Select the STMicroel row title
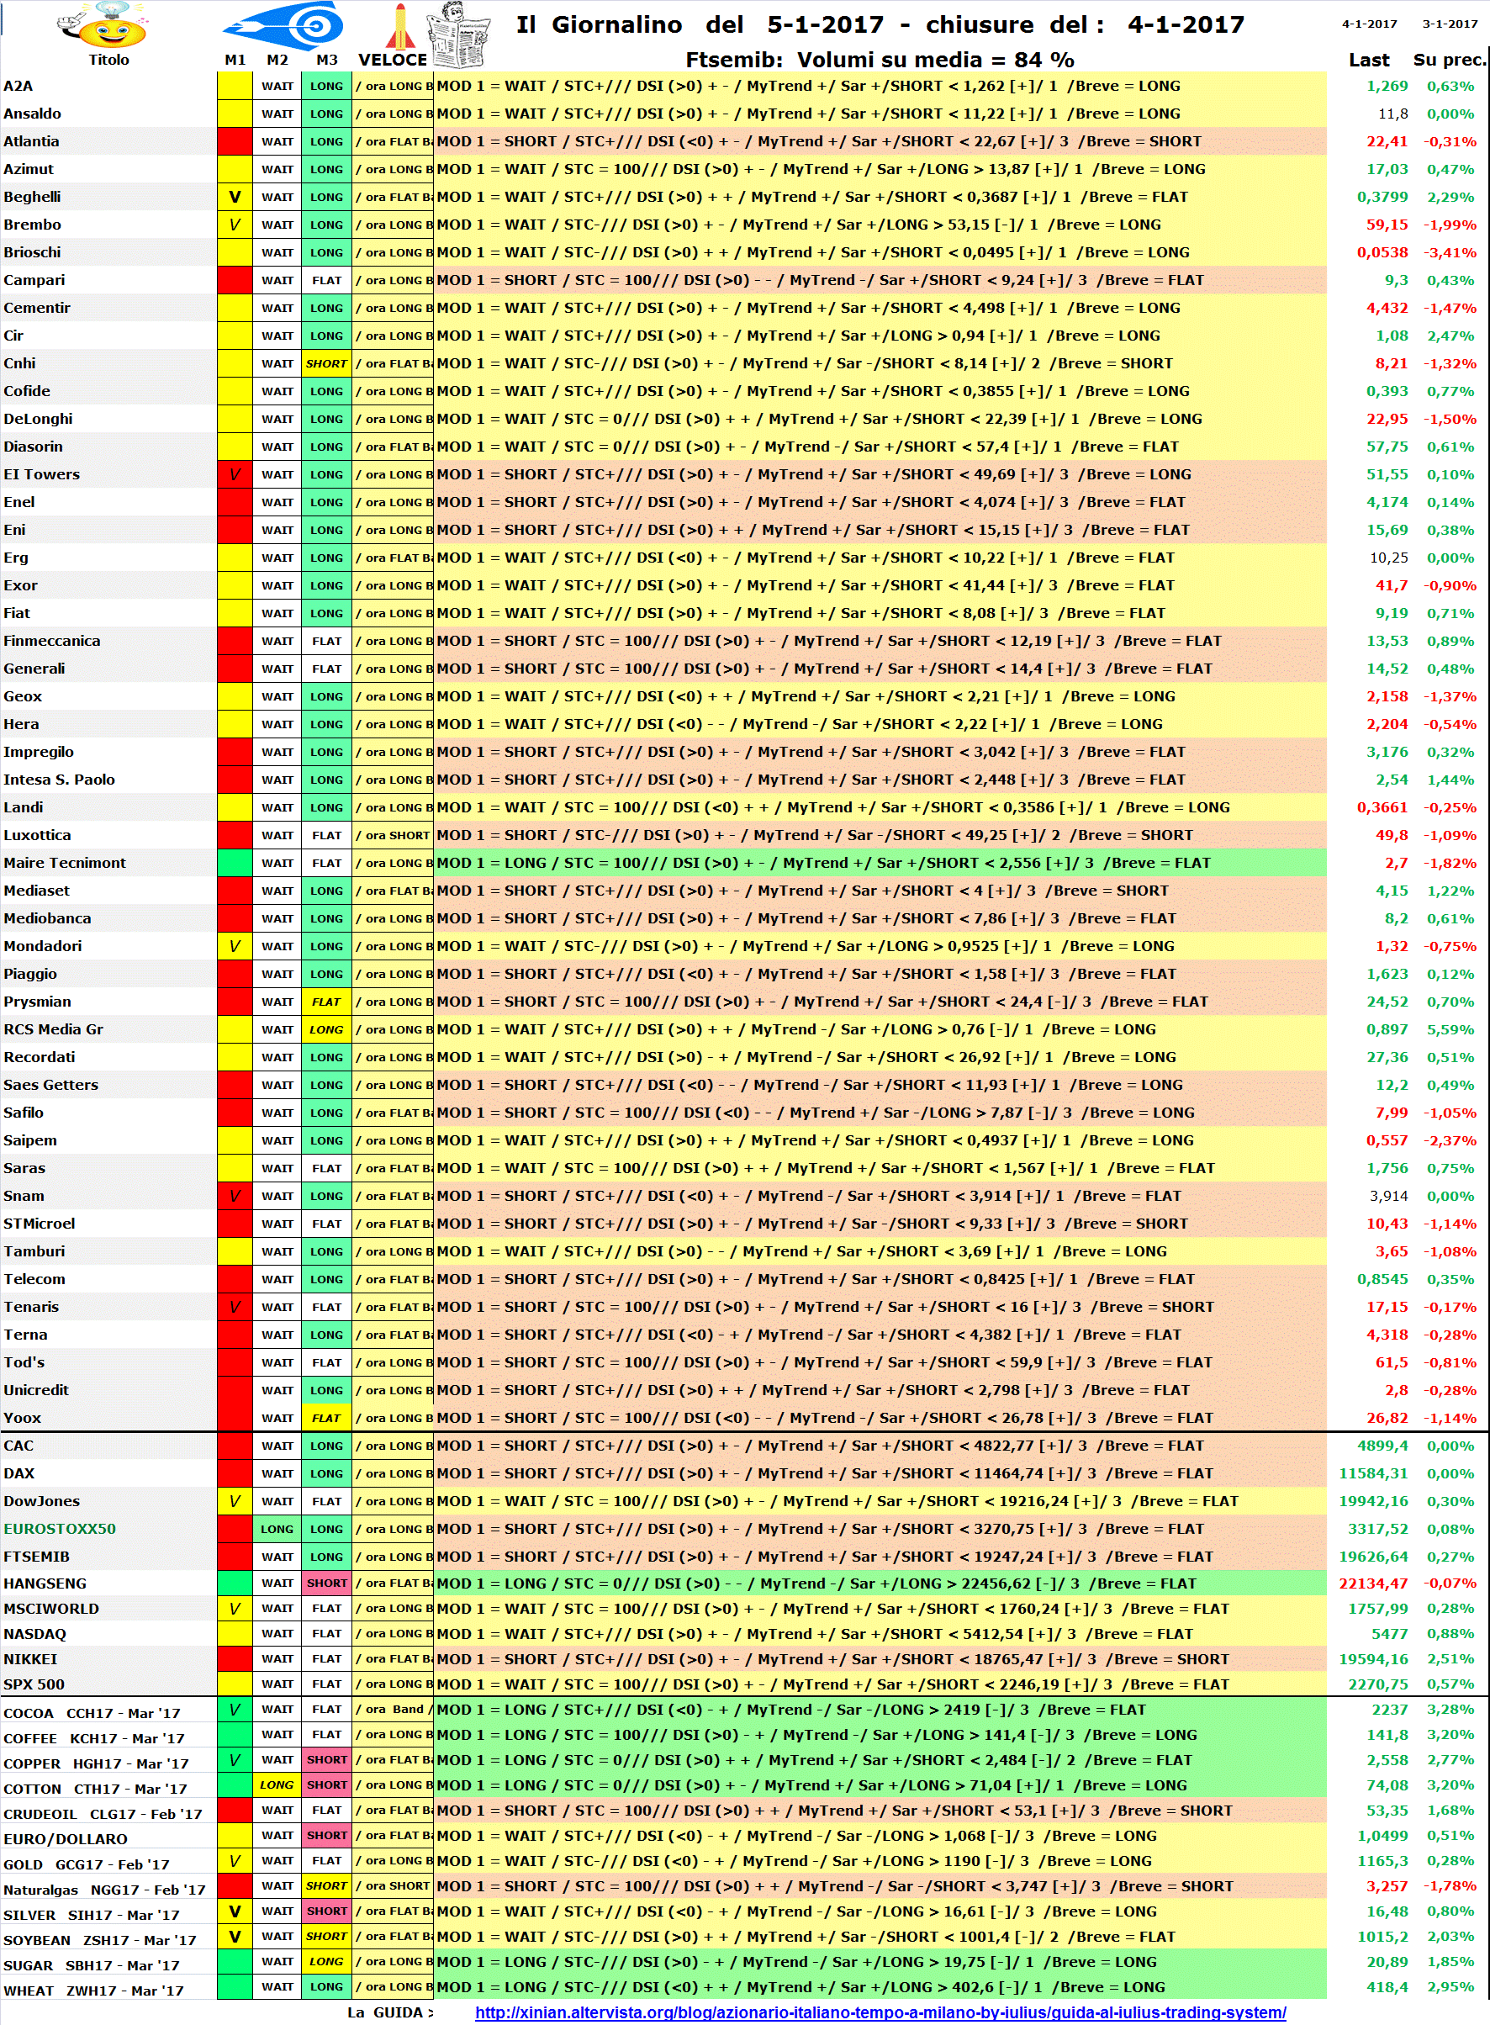1490x2025 pixels. [40, 1223]
